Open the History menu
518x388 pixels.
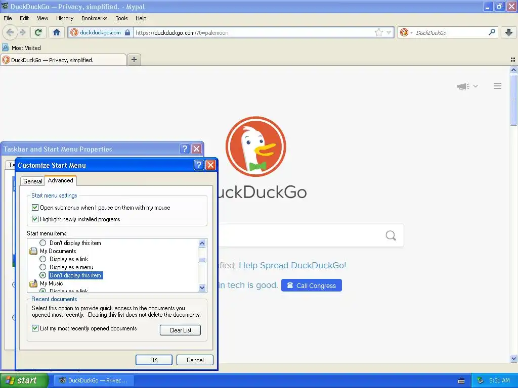[x=65, y=18]
